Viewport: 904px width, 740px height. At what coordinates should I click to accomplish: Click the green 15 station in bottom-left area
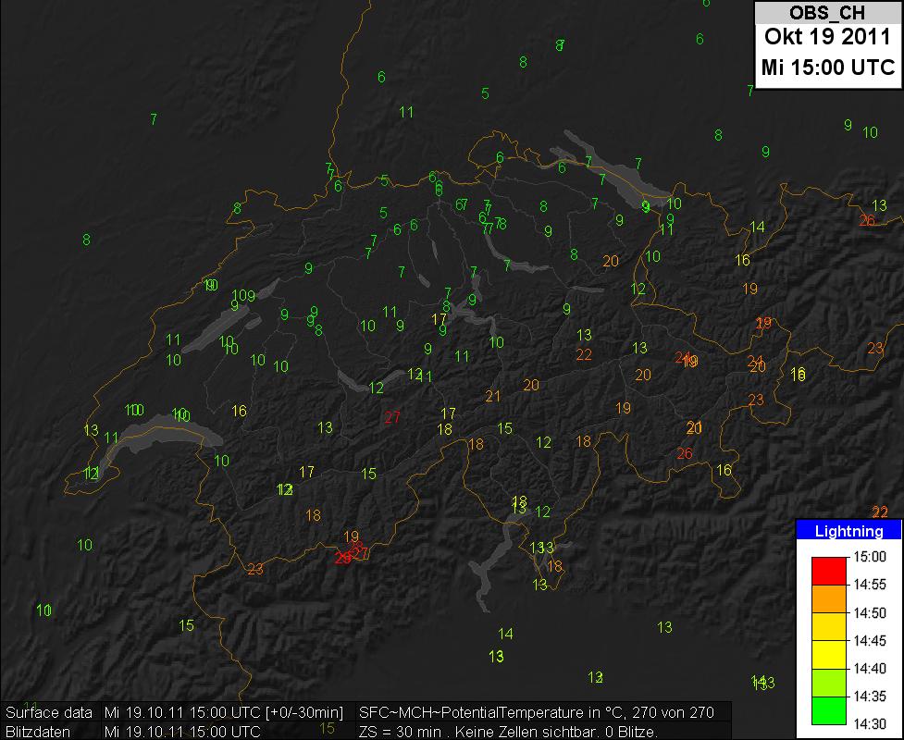click(x=186, y=625)
